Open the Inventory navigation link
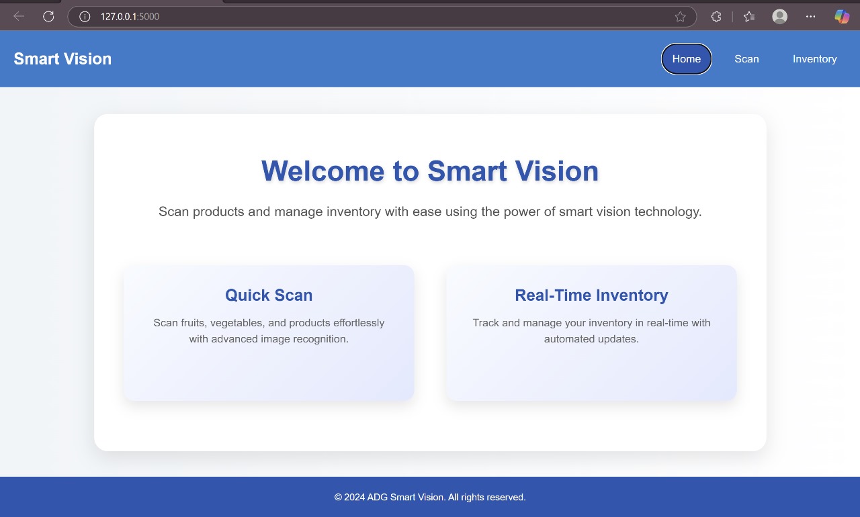The height and width of the screenshot is (517, 860). pyautogui.click(x=814, y=59)
